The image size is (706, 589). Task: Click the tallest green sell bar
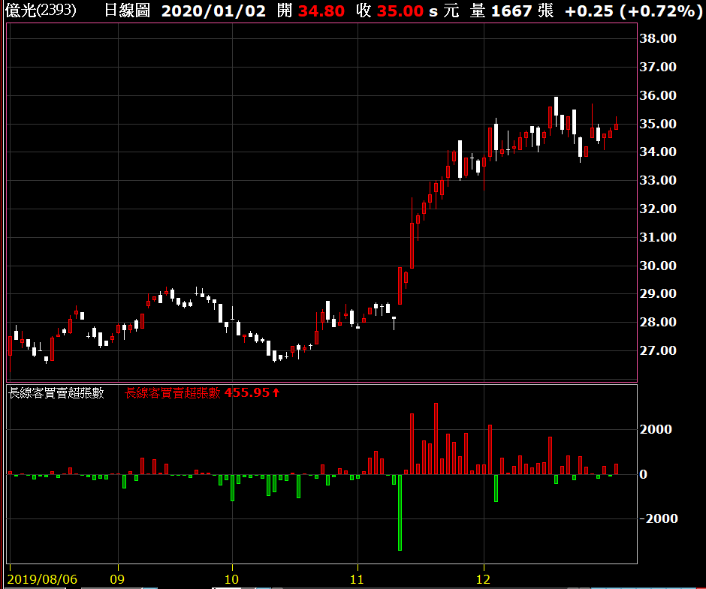400,512
